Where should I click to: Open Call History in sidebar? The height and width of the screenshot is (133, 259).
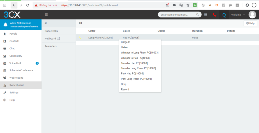(16, 56)
